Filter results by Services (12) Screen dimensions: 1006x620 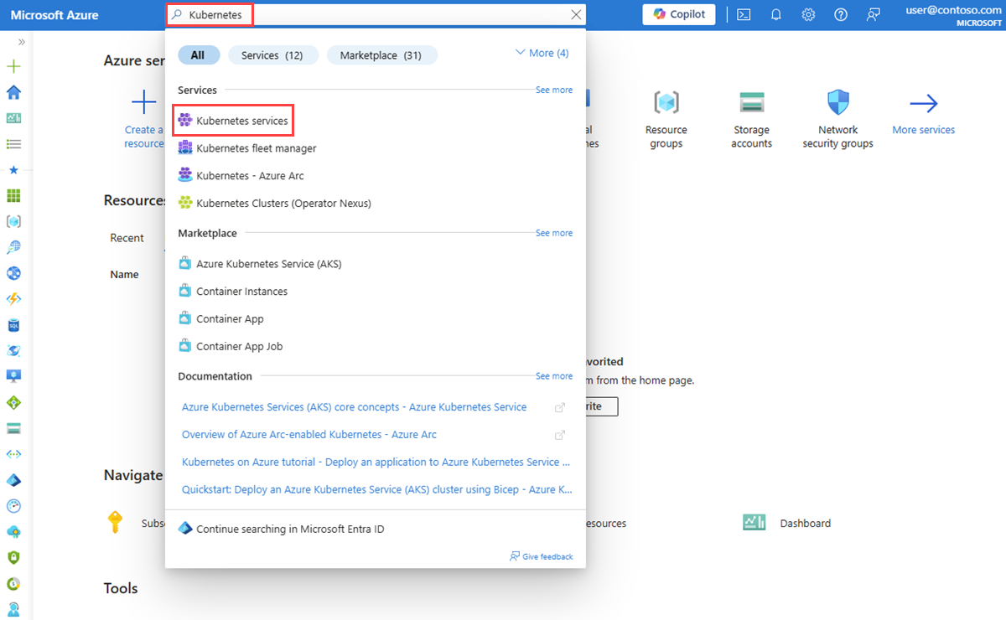tap(273, 55)
